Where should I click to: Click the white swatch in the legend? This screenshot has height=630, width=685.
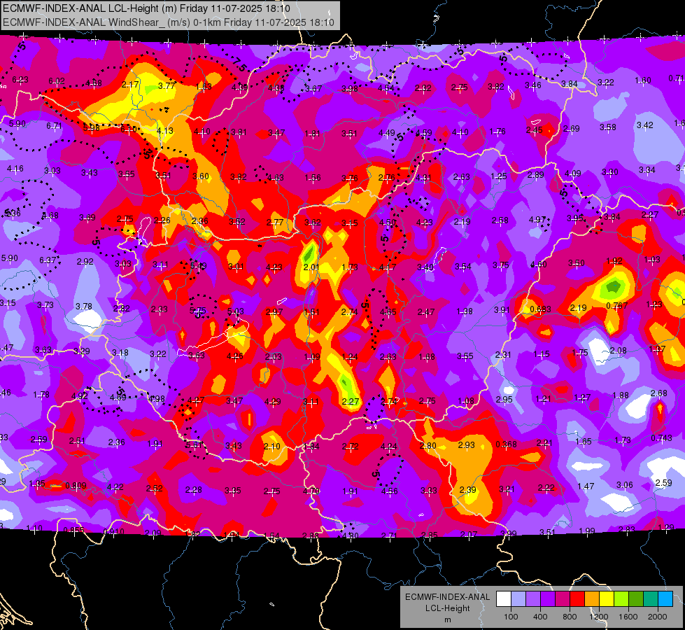[x=503, y=599]
